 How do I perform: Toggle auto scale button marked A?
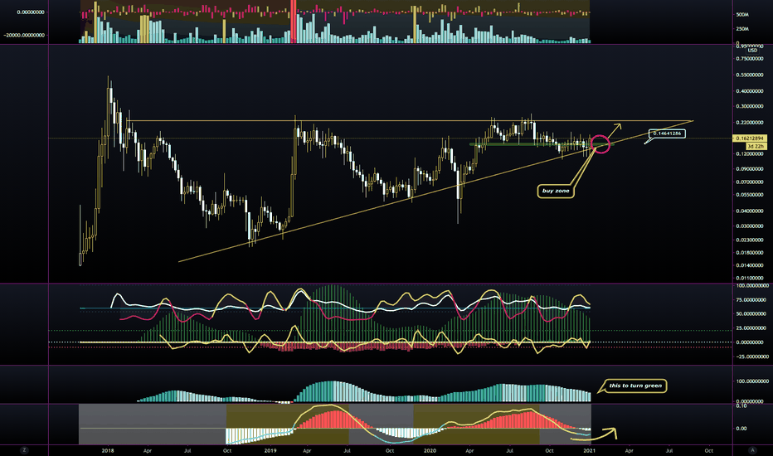pyautogui.click(x=752, y=450)
